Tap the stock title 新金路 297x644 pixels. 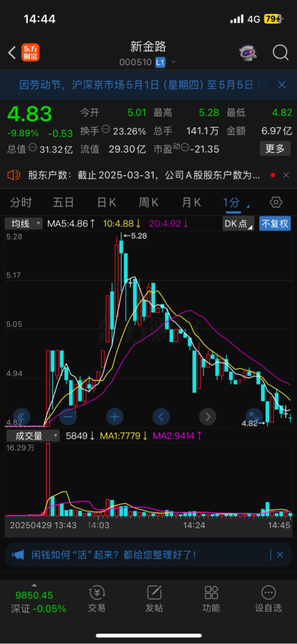click(148, 47)
